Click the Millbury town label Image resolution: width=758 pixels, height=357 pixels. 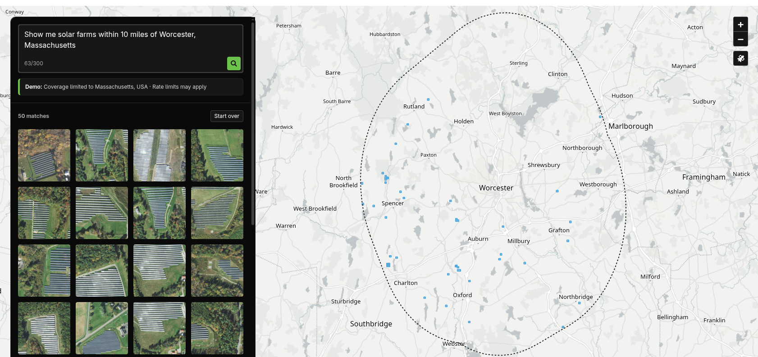(x=519, y=241)
